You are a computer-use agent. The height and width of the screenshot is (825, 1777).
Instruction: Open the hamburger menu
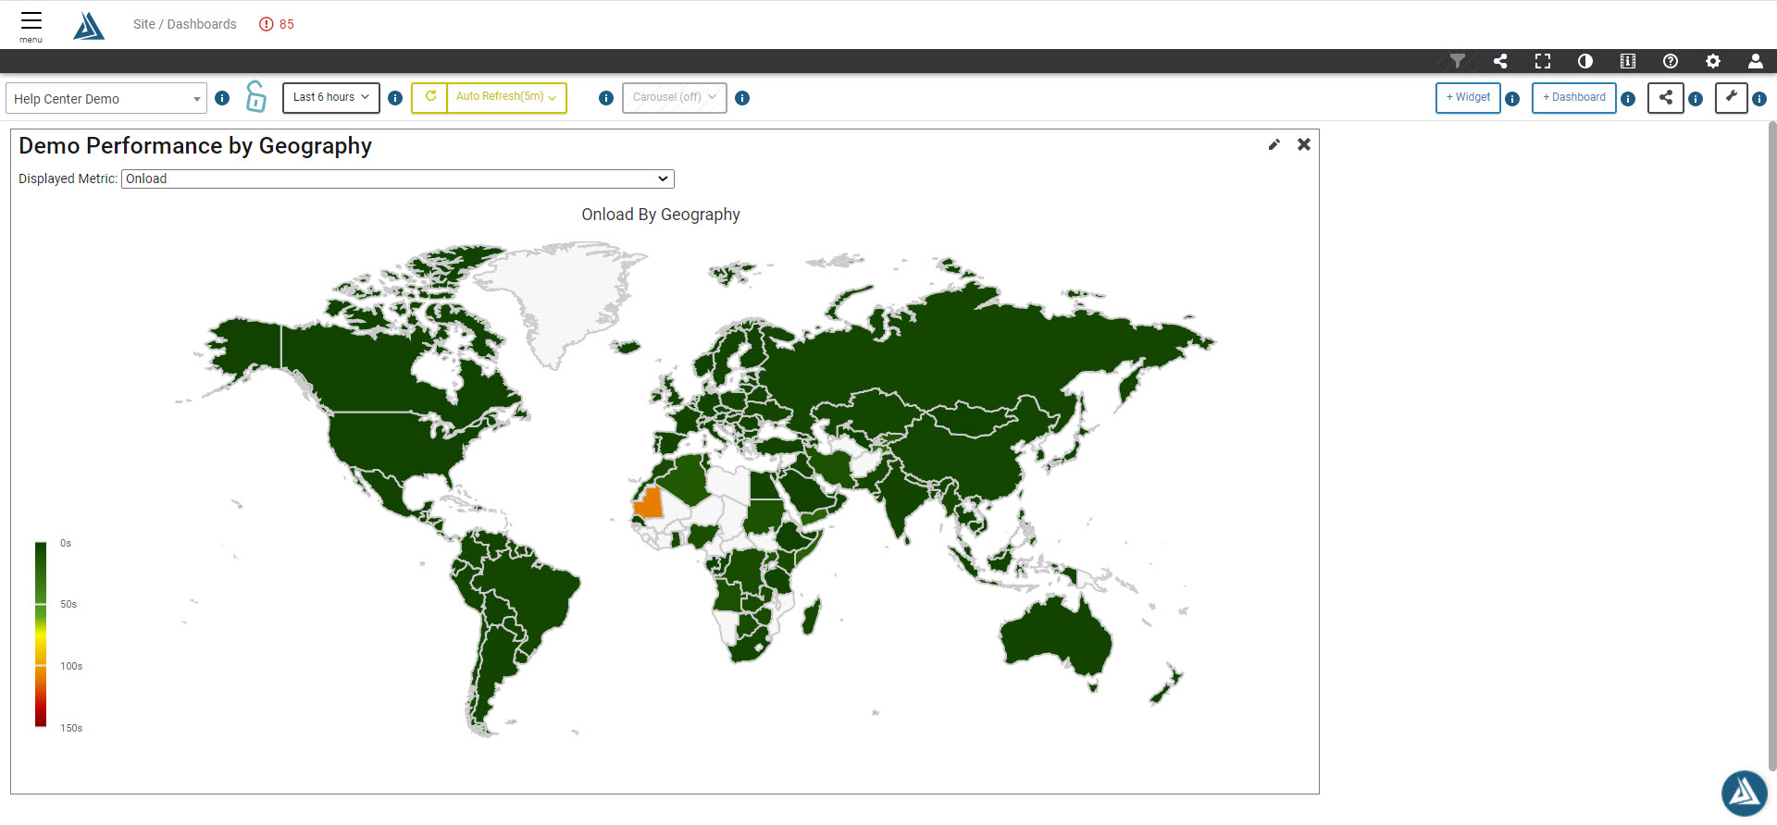point(31,25)
